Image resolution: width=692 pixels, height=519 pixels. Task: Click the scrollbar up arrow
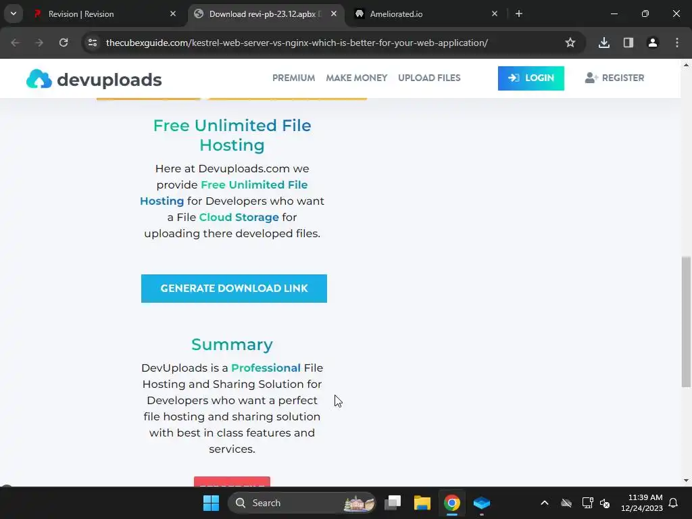686,65
